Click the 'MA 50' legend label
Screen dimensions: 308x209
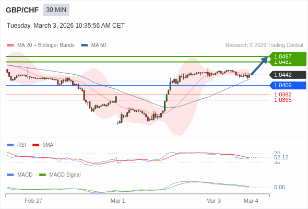99,45
